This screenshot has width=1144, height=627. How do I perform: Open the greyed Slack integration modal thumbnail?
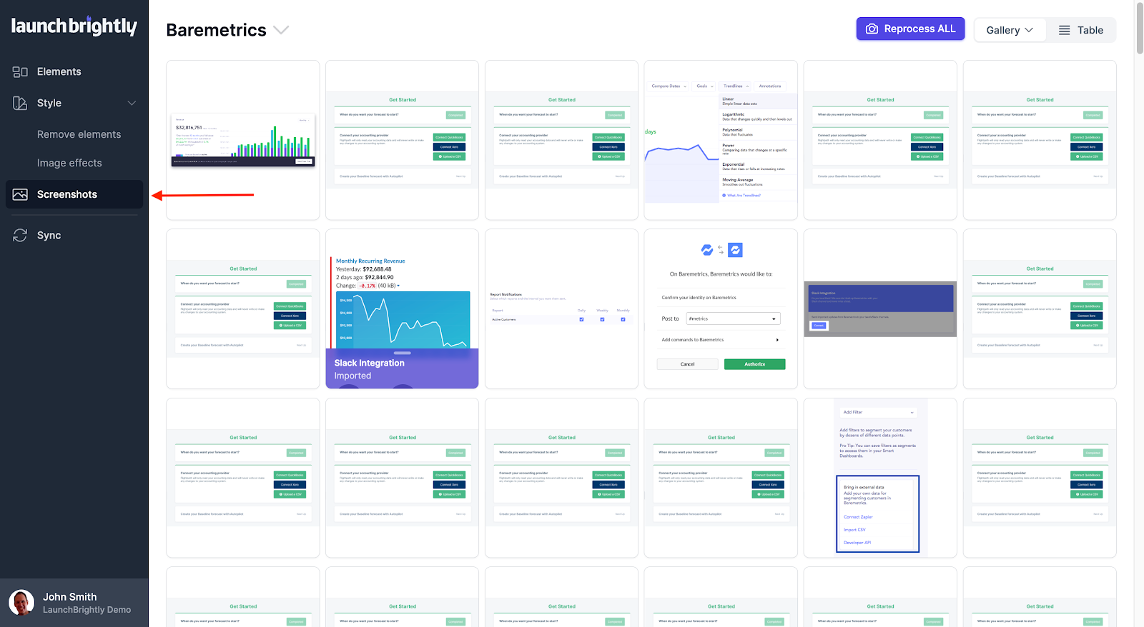click(880, 309)
